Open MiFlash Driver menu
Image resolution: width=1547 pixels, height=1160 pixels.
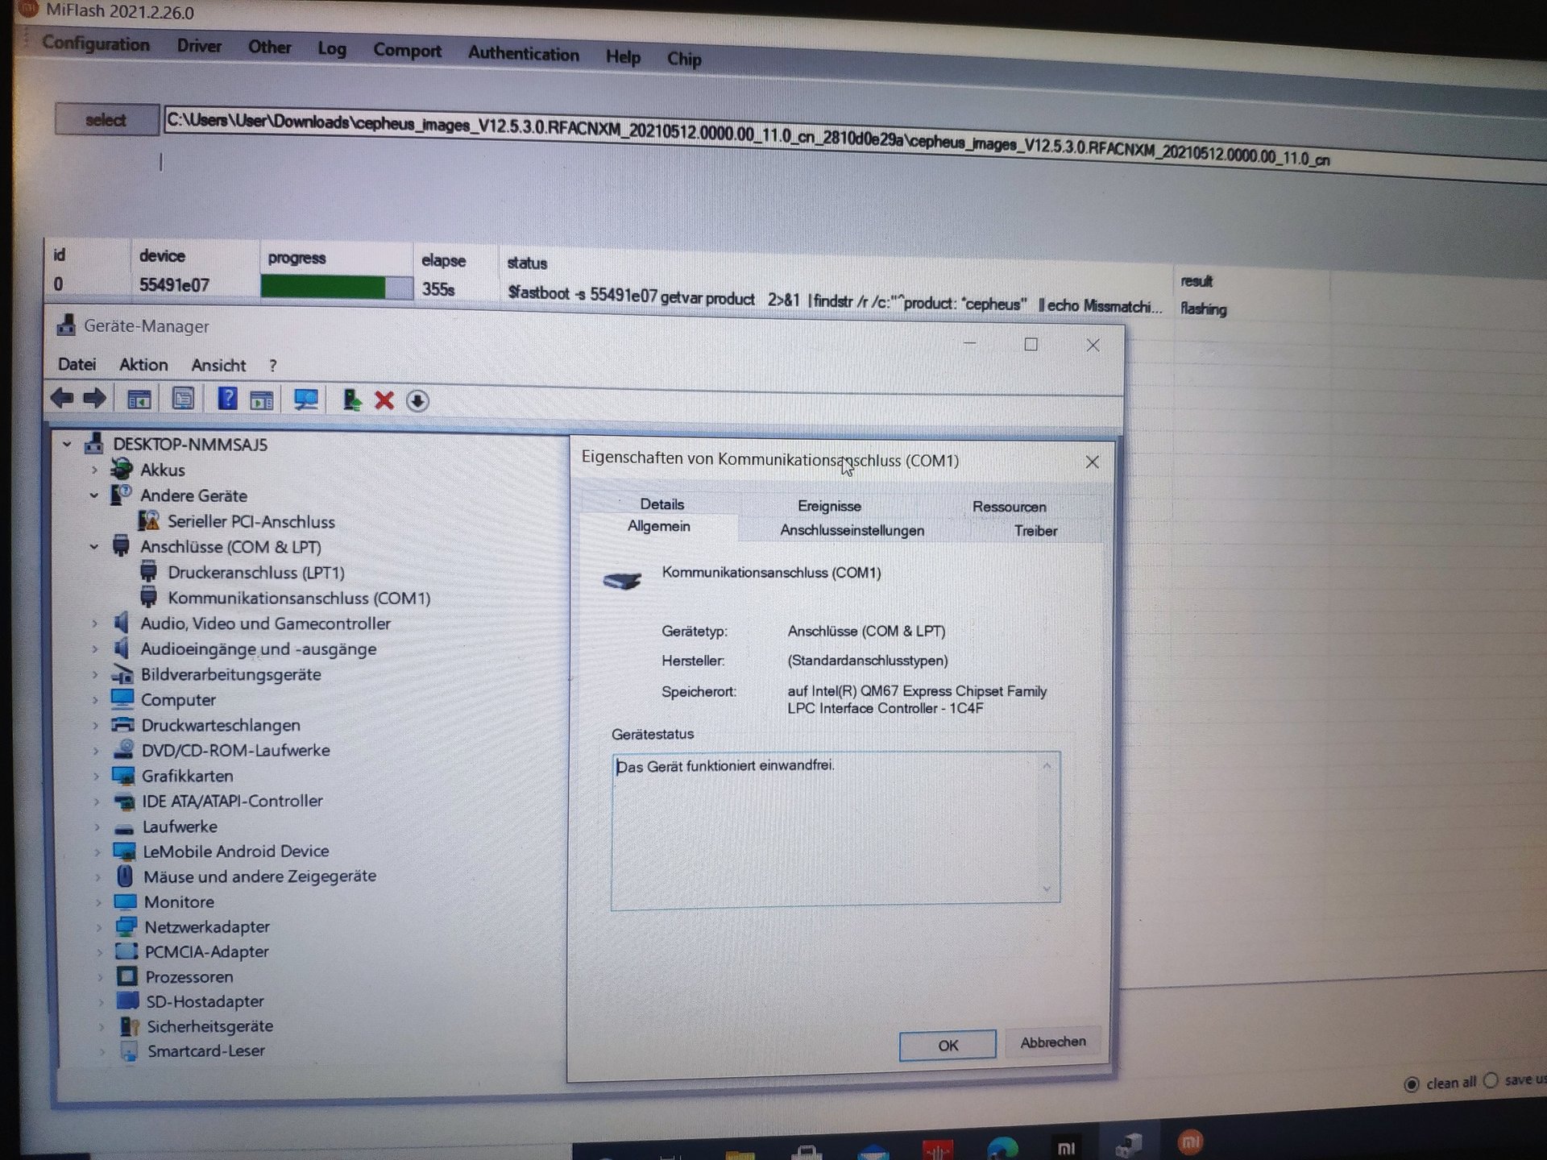pos(199,46)
